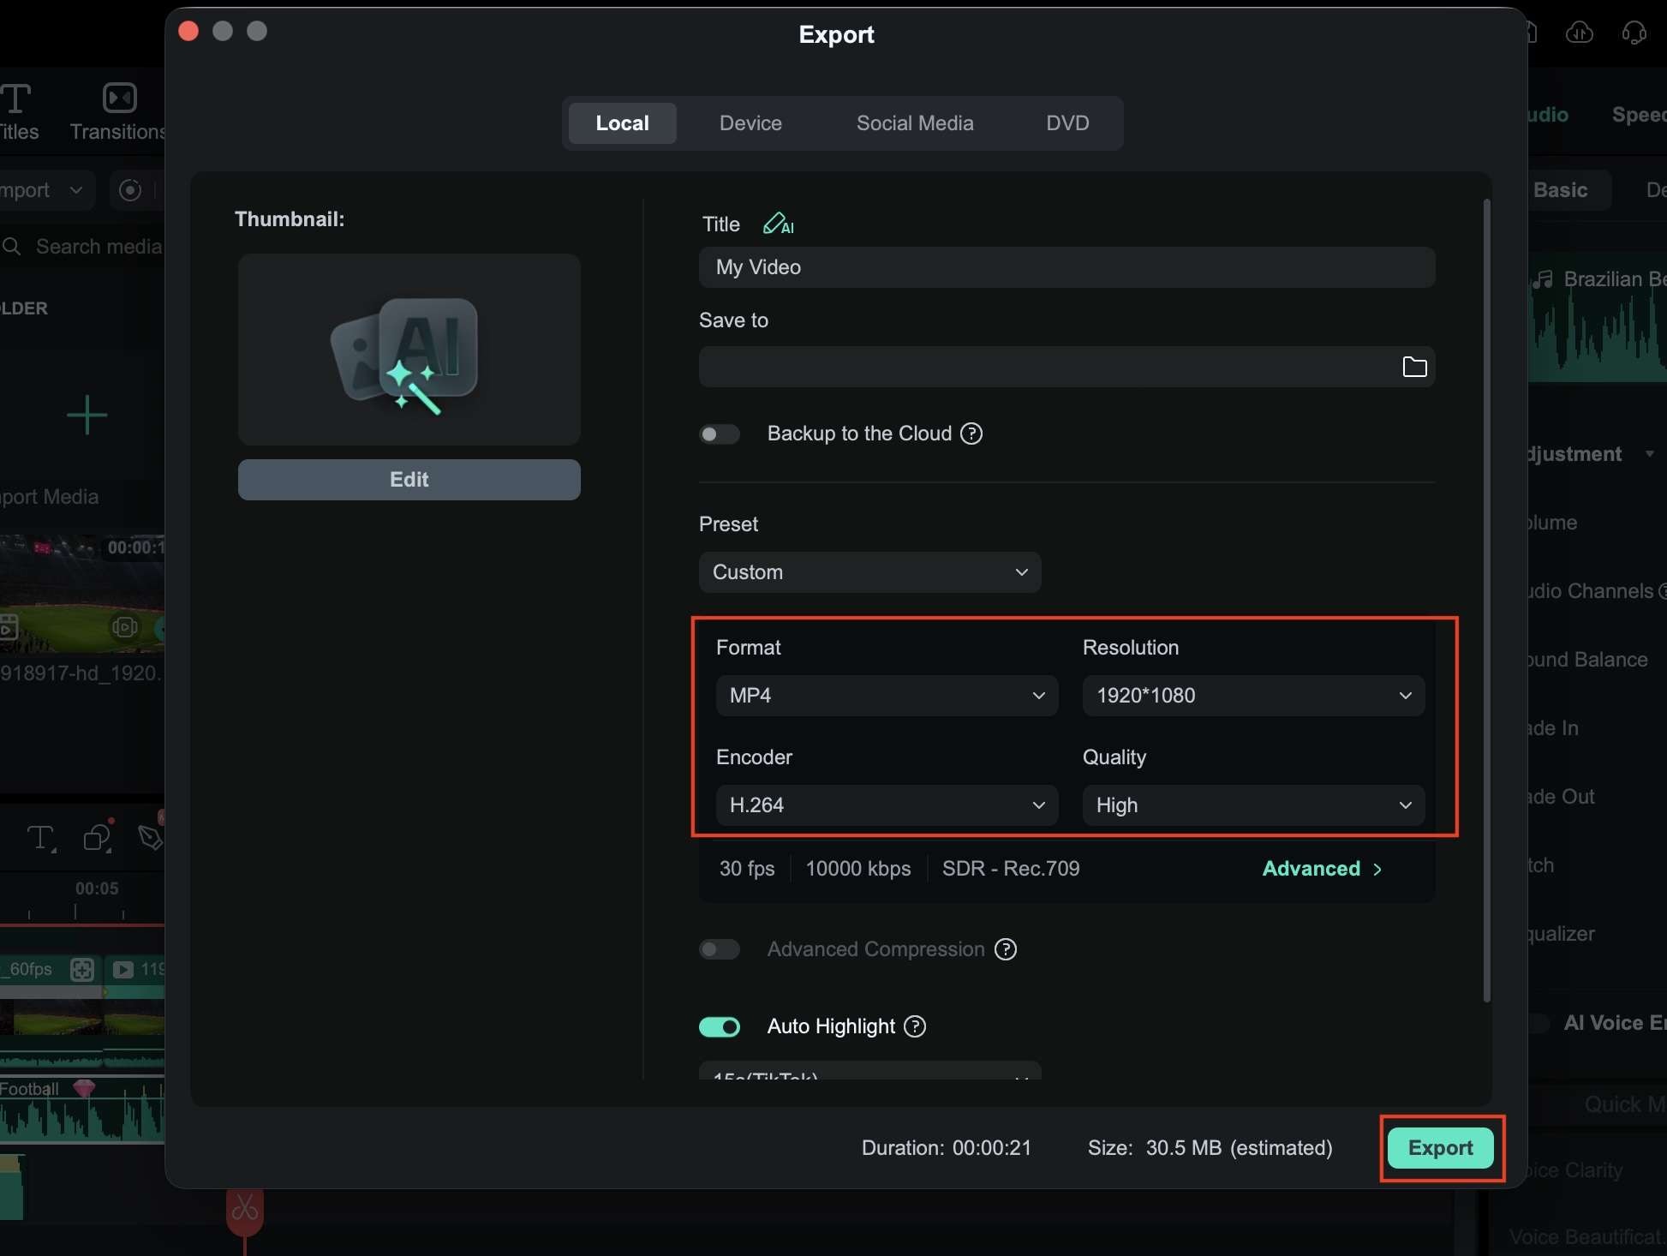
Task: Click the AI title generator pencil icon
Action: [x=778, y=224]
